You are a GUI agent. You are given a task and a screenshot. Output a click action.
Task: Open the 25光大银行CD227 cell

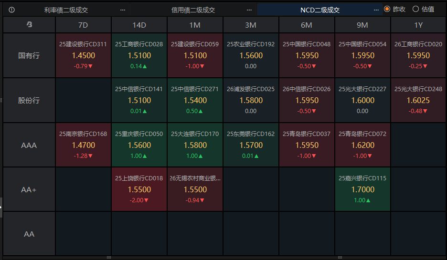point(362,100)
